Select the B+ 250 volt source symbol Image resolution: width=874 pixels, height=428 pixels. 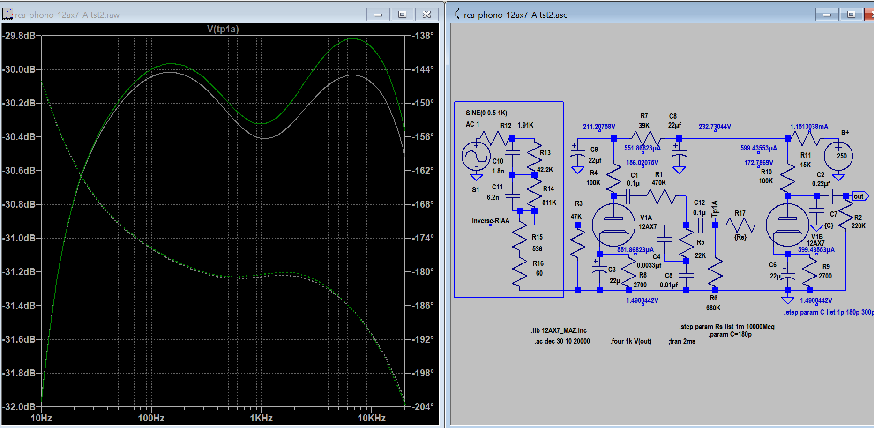click(838, 156)
